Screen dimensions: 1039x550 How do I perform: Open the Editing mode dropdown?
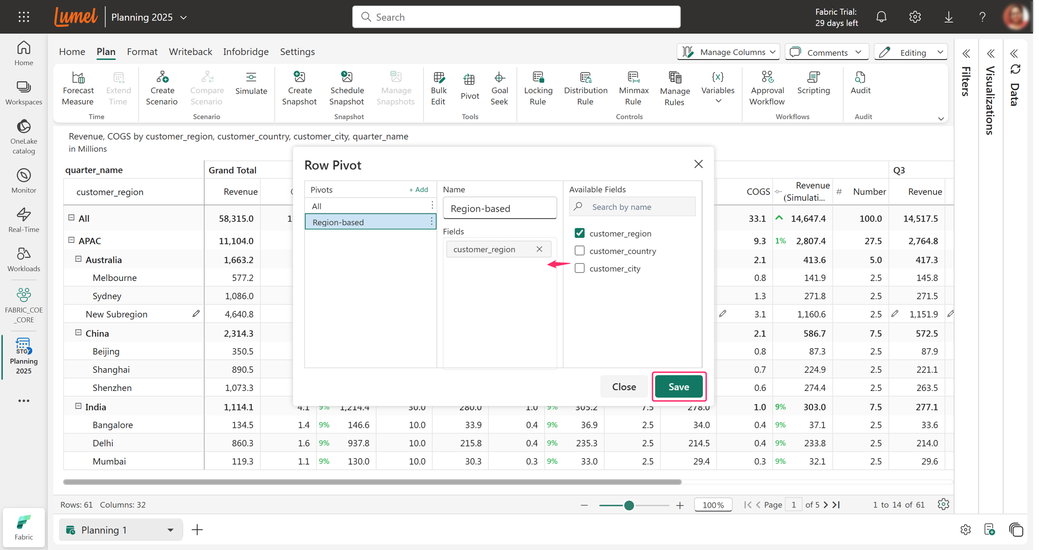click(x=910, y=52)
